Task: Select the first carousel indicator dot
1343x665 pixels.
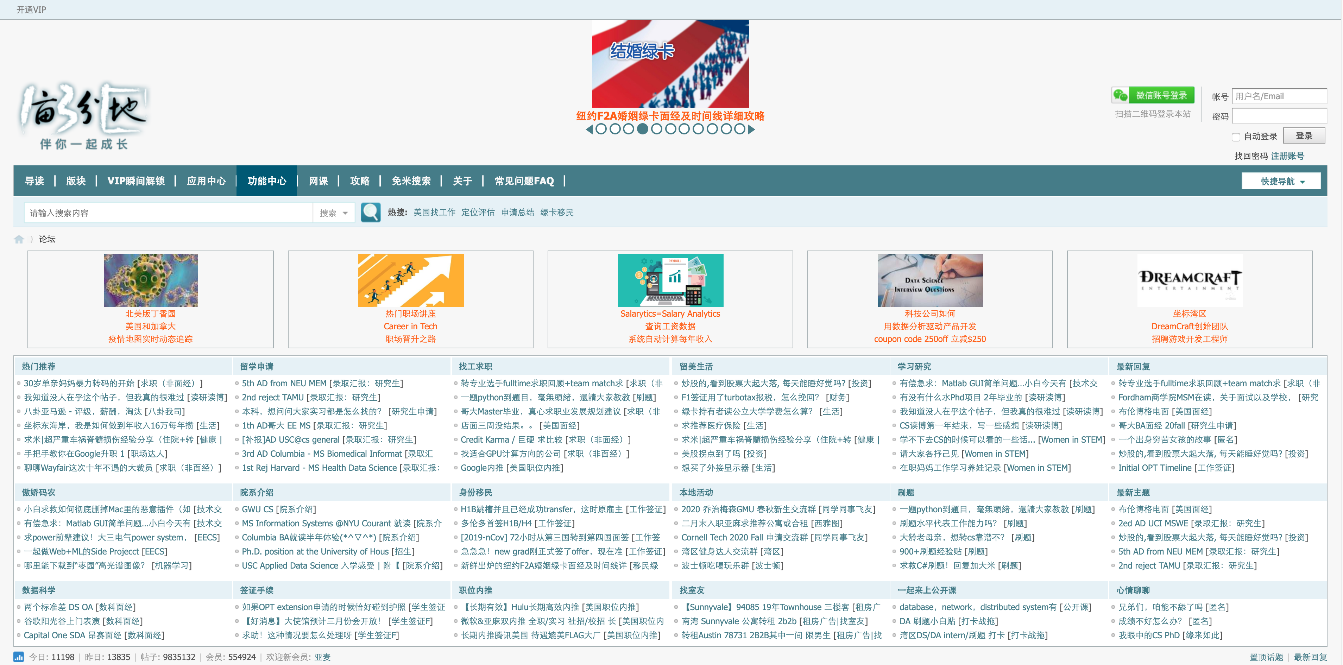Action: click(x=601, y=129)
